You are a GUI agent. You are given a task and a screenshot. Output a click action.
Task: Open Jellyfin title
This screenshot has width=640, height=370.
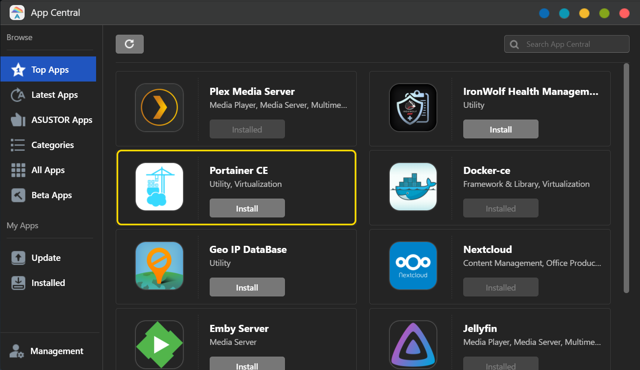coord(480,329)
